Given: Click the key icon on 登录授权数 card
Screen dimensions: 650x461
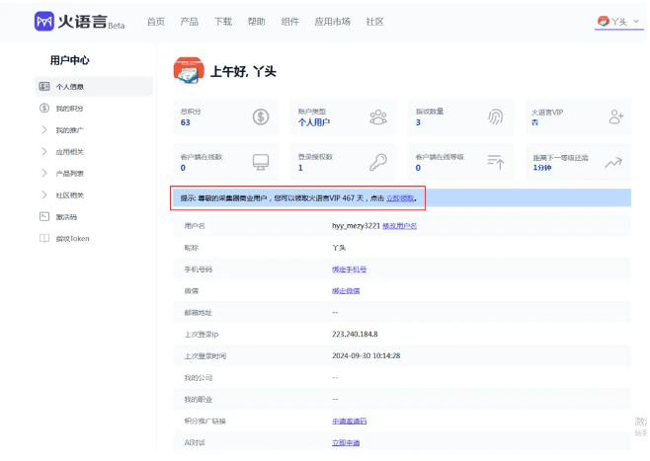Looking at the screenshot, I should (x=378, y=162).
